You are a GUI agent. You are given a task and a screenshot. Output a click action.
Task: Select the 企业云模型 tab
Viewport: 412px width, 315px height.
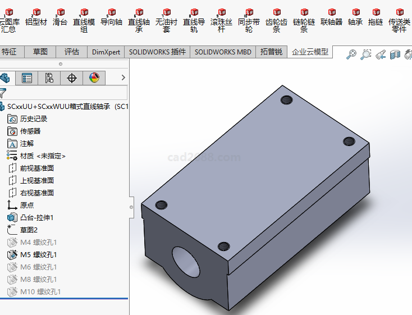(x=310, y=52)
